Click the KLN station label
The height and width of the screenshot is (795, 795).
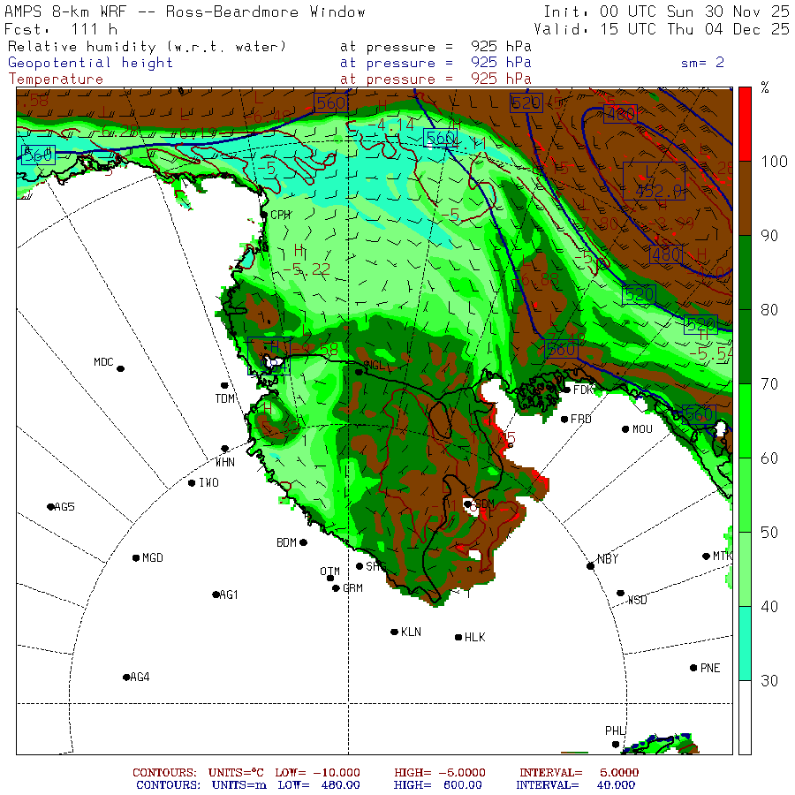point(411,632)
